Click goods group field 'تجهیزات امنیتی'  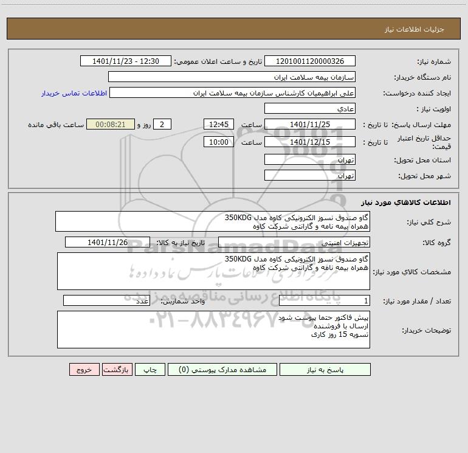[x=294, y=242]
